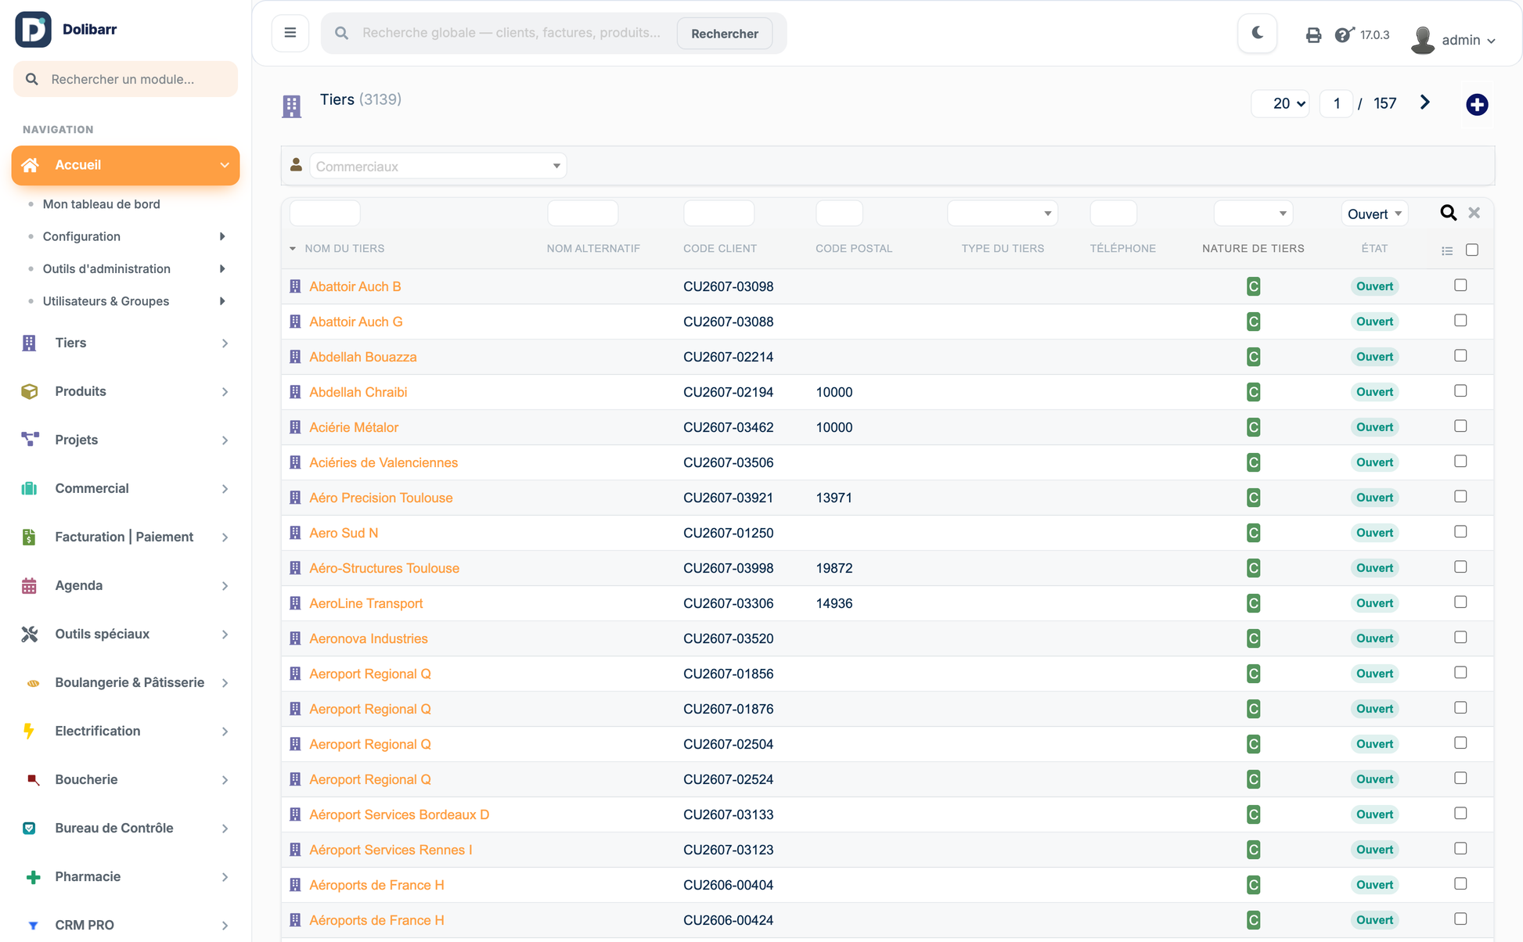
Task: Click the search magnifier in filter row
Action: pos(1449,213)
